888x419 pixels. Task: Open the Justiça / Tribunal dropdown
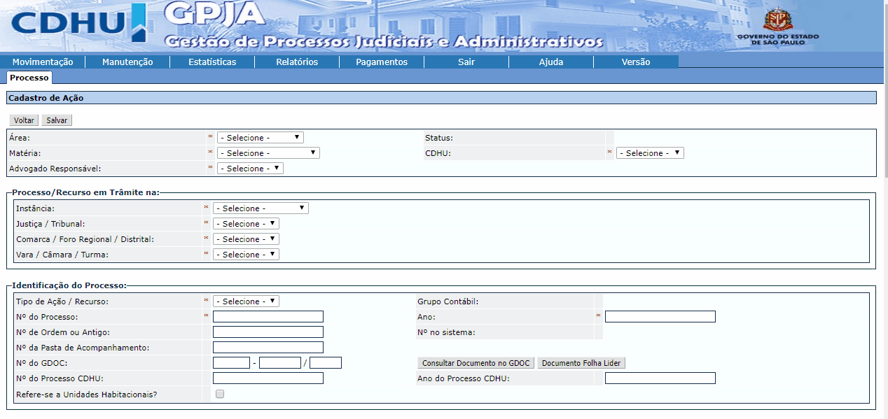(246, 224)
